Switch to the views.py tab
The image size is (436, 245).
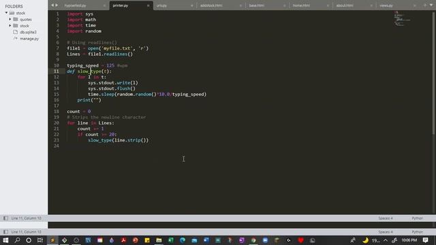(386, 5)
